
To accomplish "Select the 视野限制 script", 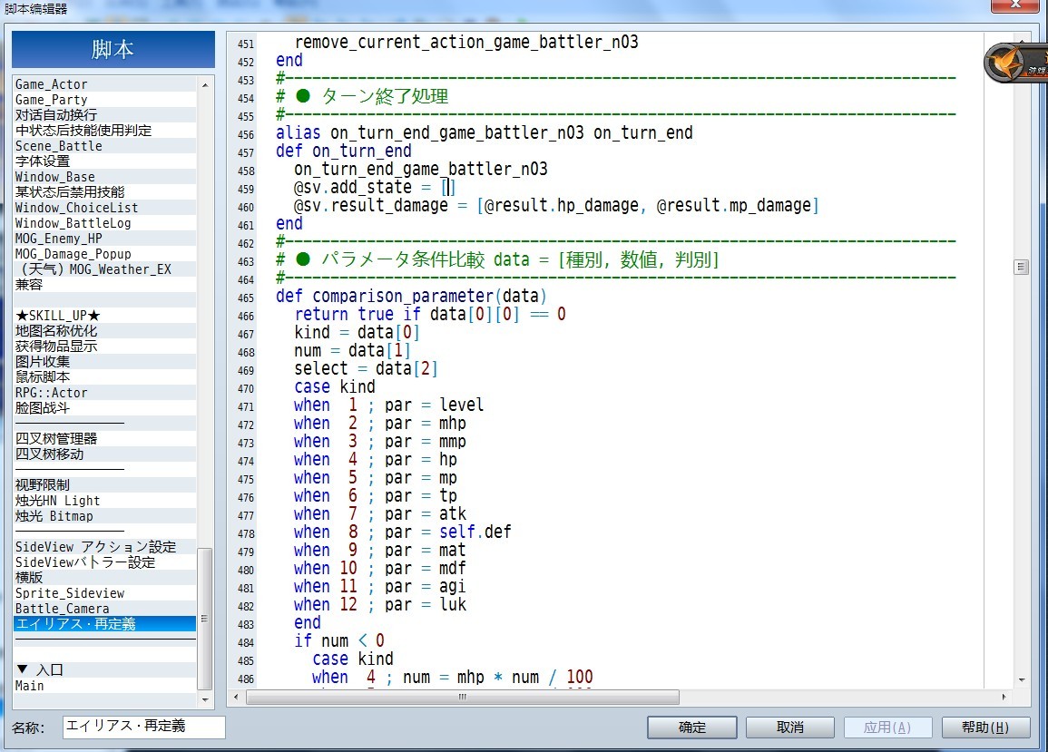I will 105,484.
